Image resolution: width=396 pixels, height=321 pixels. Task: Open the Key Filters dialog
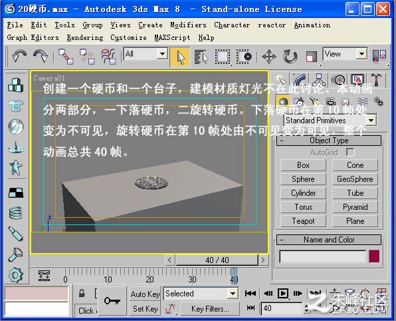[210, 309]
